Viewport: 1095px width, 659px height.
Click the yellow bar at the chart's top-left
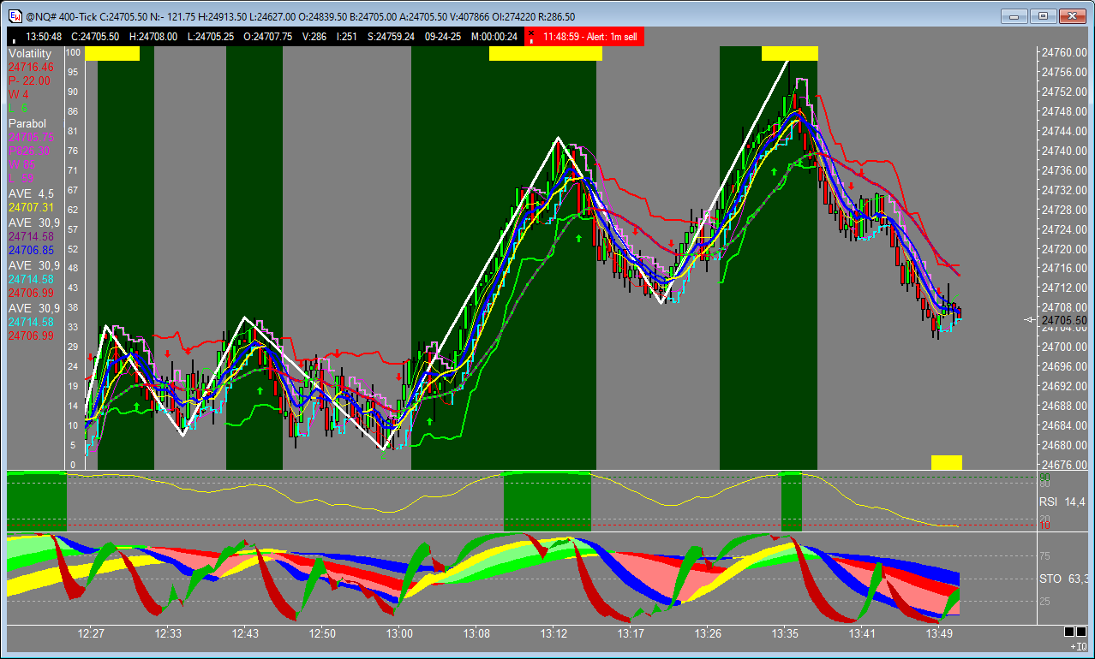coord(111,53)
